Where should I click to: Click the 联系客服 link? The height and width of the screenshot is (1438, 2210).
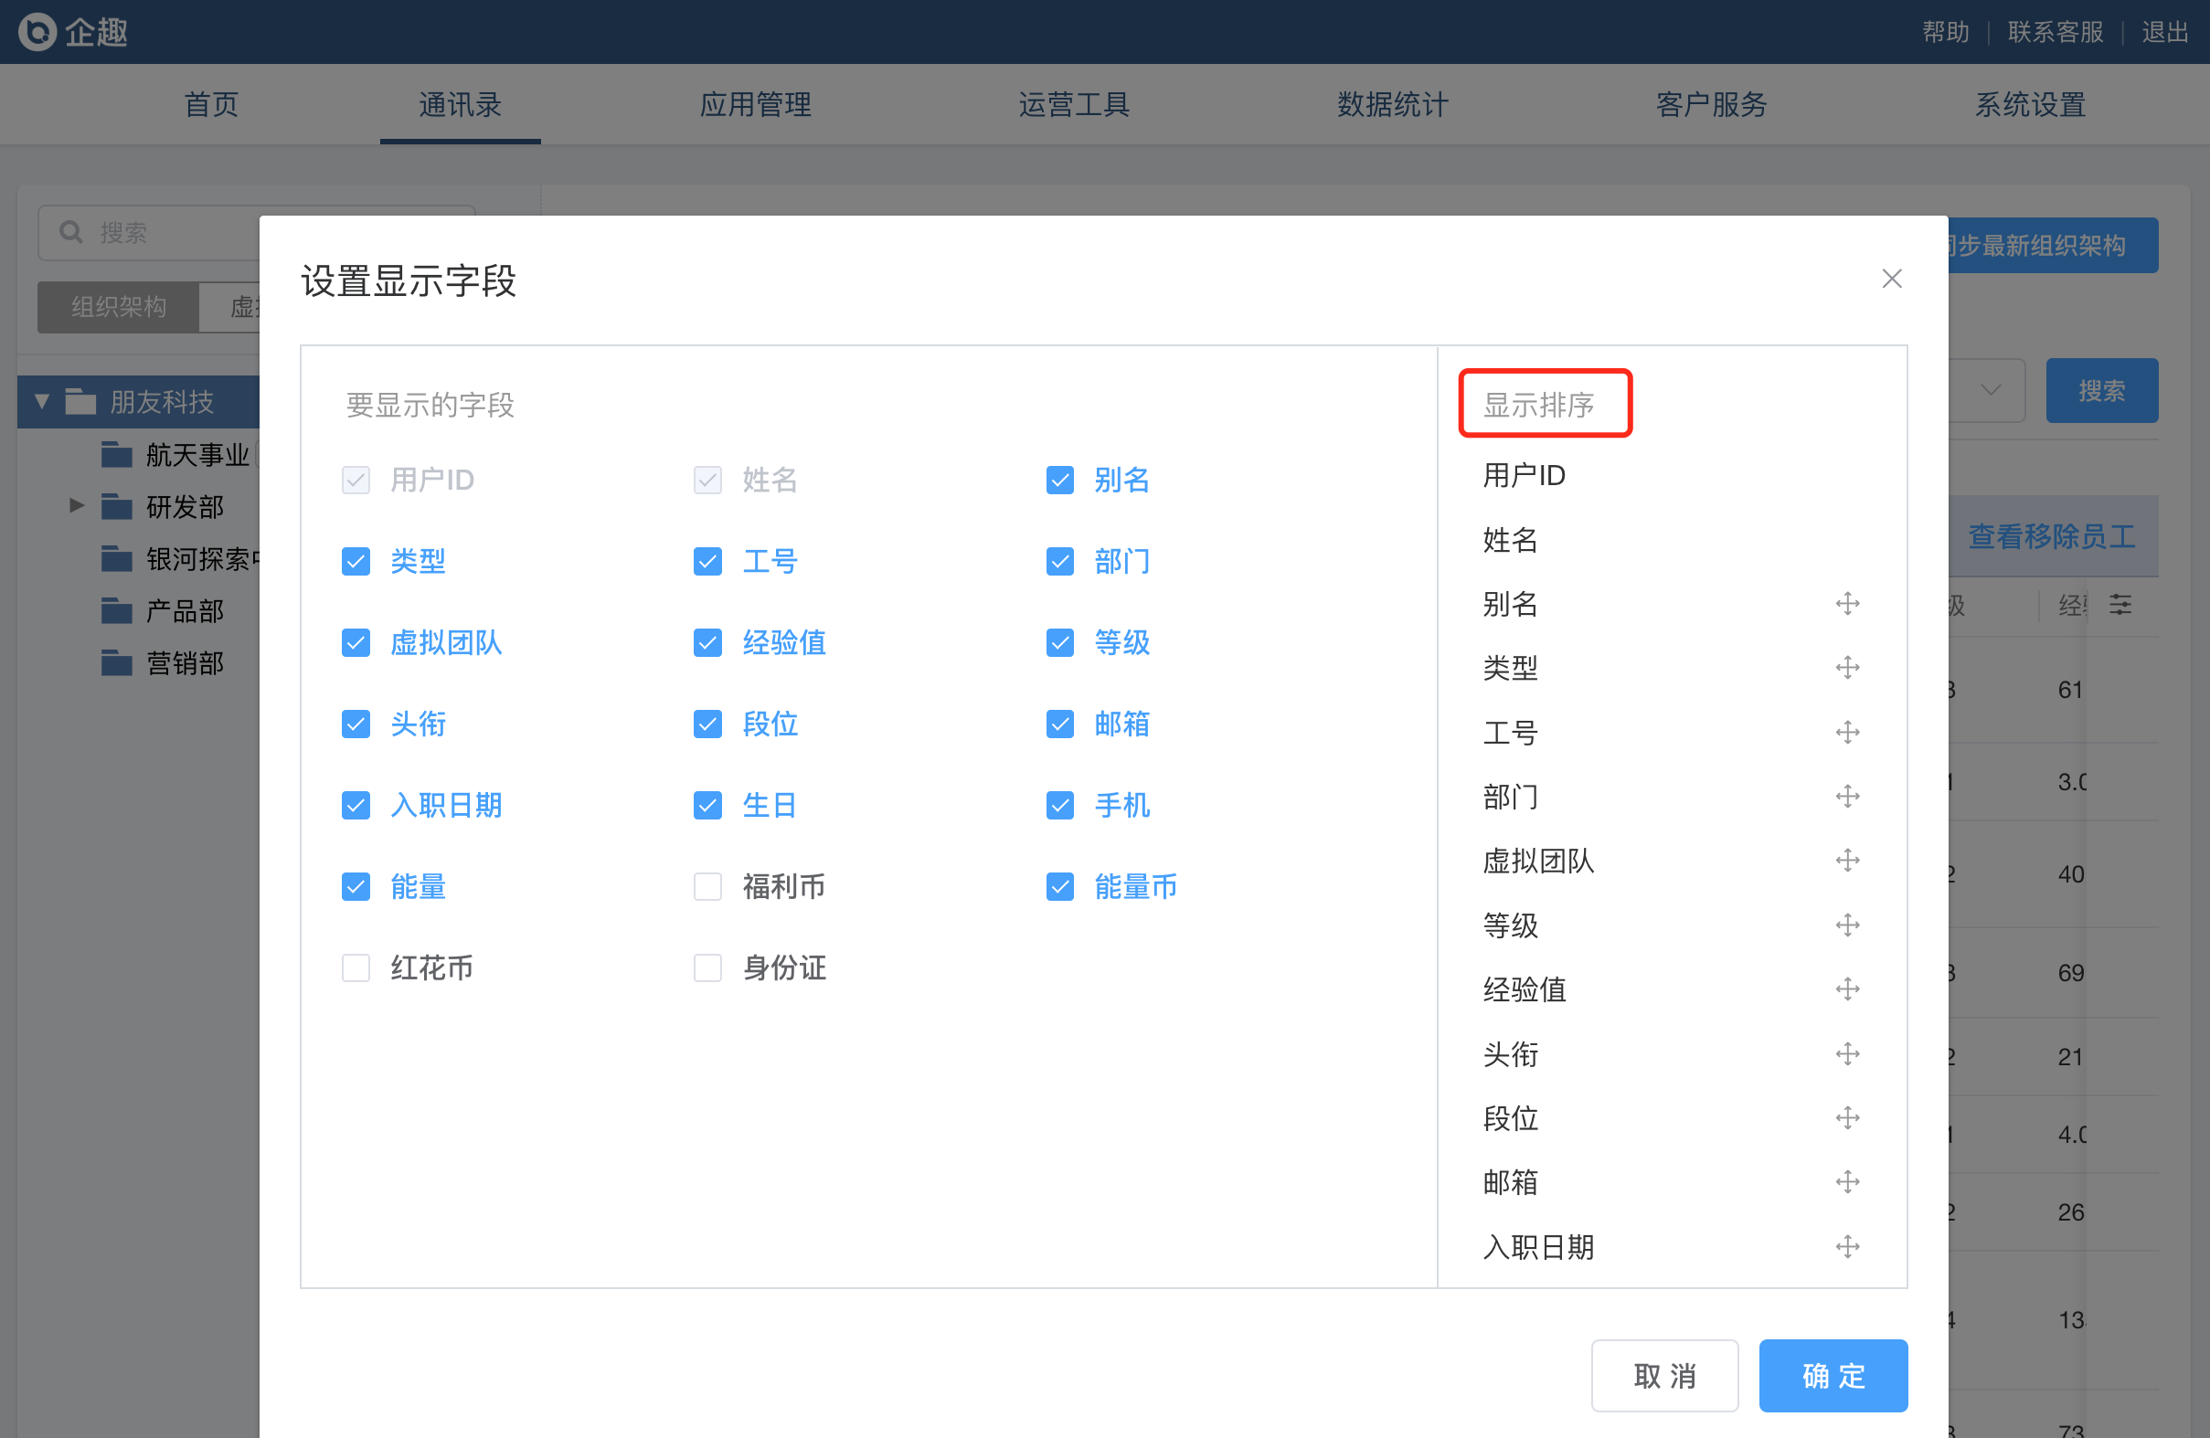pos(2055,33)
